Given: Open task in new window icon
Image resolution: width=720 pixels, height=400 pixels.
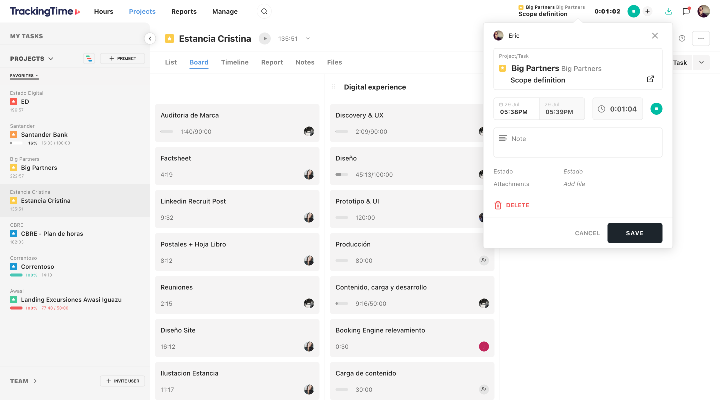Looking at the screenshot, I should (650, 79).
